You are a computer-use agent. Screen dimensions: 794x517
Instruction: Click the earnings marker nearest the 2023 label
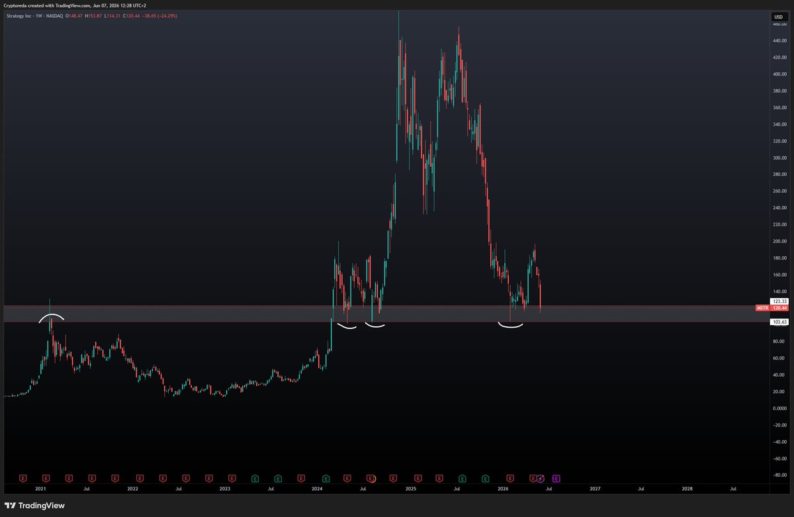point(232,477)
